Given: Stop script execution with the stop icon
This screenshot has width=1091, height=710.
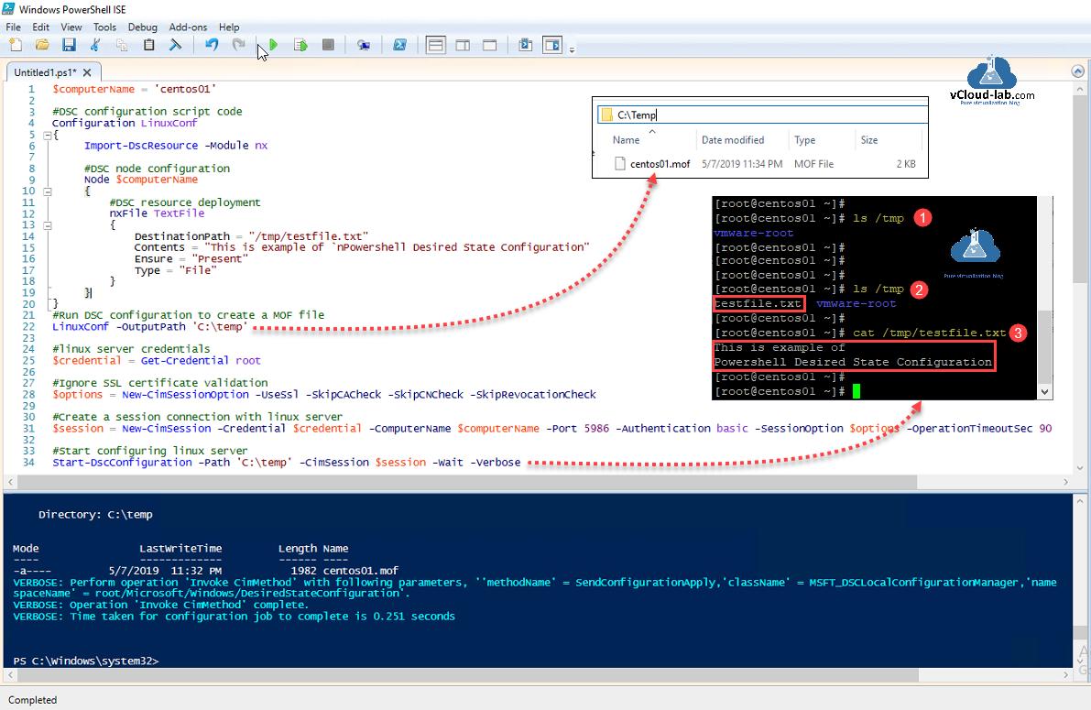Looking at the screenshot, I should (x=328, y=45).
